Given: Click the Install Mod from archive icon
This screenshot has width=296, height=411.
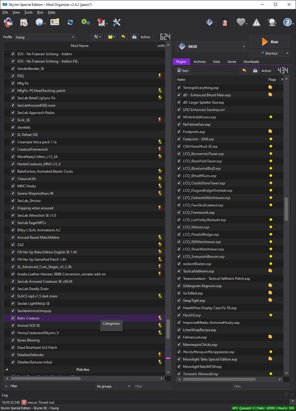Looking at the screenshot, I should pyautogui.click(x=8, y=22).
